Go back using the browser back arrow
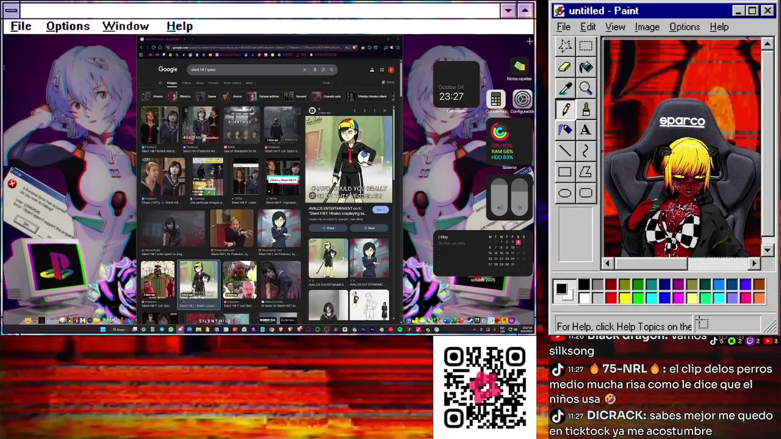 [142, 48]
